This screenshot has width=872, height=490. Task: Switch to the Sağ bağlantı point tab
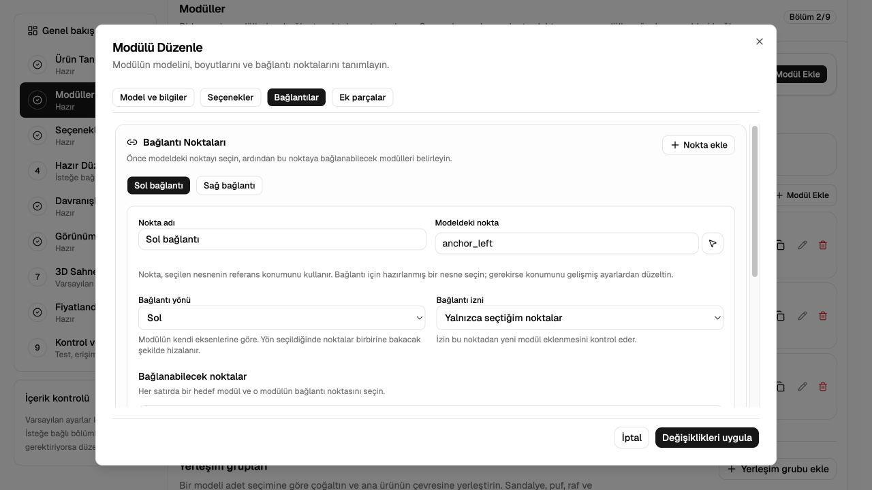pos(230,186)
